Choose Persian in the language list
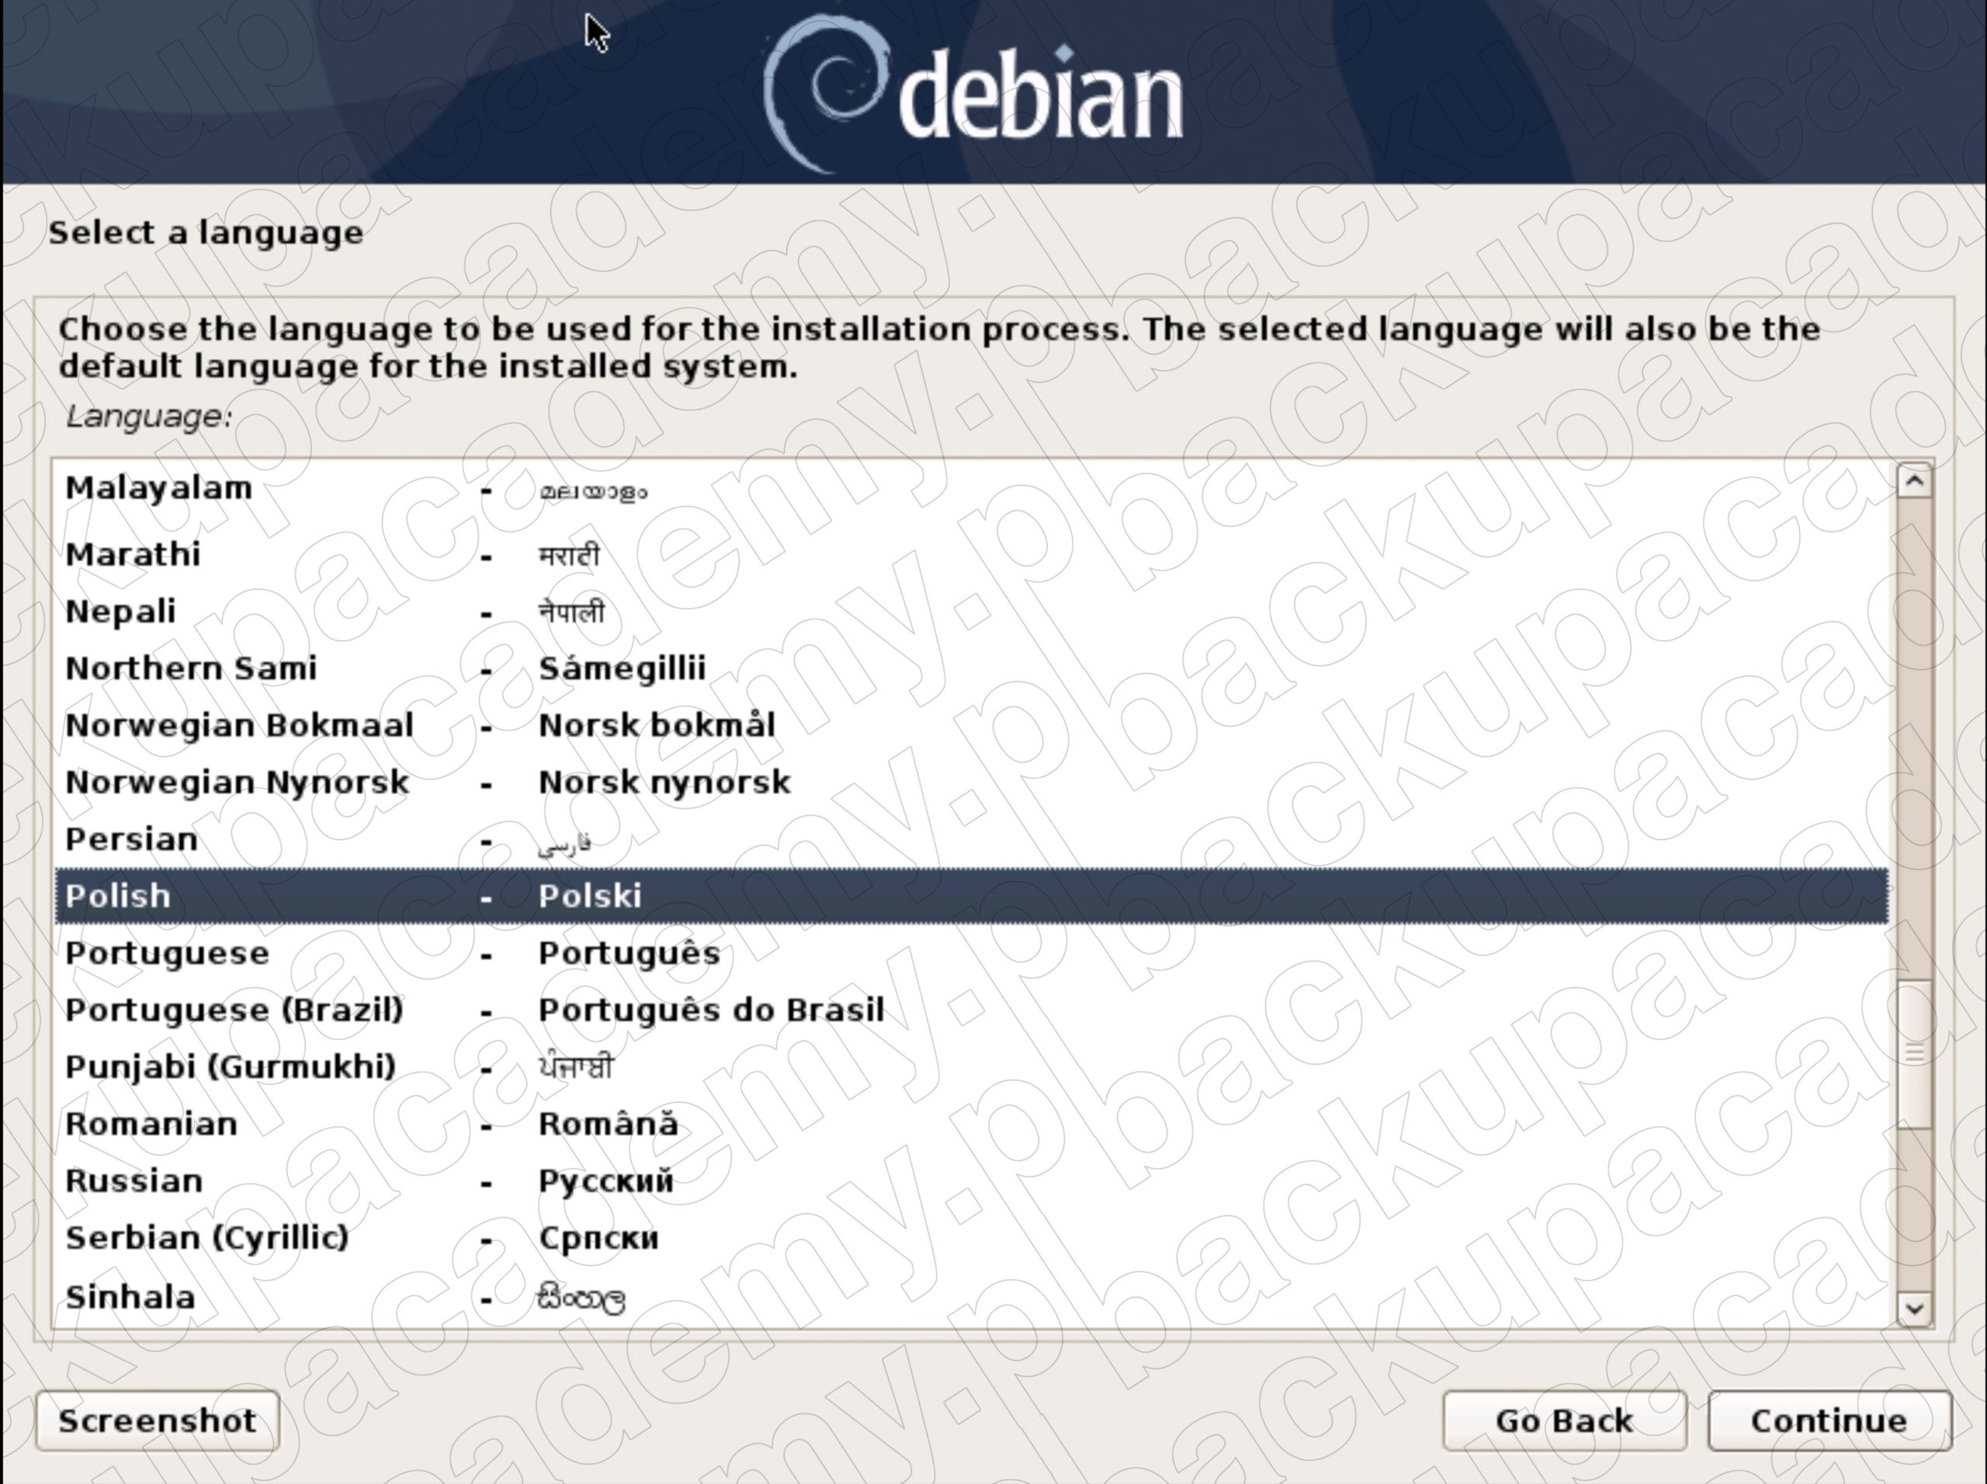The width and height of the screenshot is (1987, 1484). 971,839
